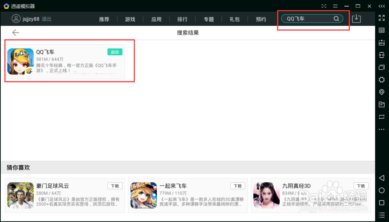Click the rotate screen icon in the sidebar

coord(382,55)
